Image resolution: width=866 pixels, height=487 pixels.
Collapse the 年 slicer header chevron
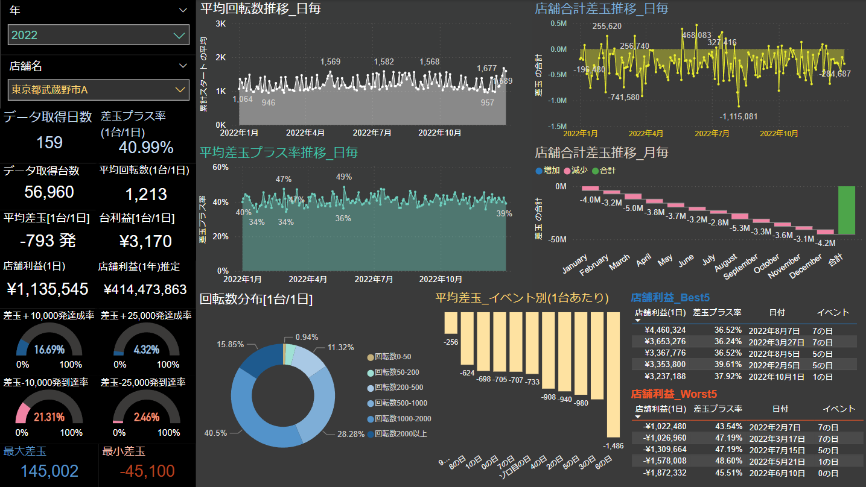183,10
